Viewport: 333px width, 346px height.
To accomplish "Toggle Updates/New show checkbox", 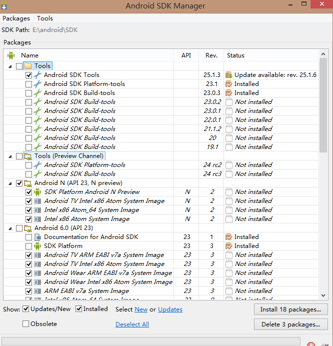I will [x=26, y=309].
